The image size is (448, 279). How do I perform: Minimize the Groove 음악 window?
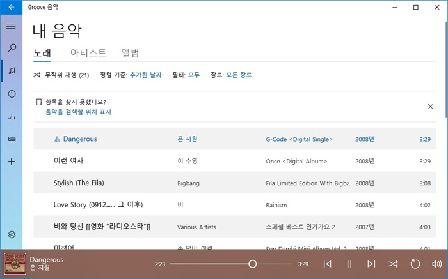tap(395, 8)
